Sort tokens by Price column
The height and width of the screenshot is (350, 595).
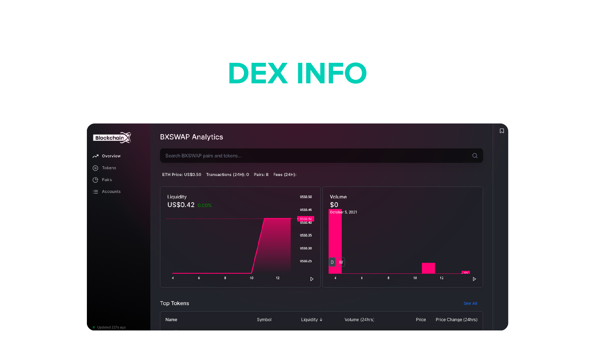pyautogui.click(x=421, y=320)
